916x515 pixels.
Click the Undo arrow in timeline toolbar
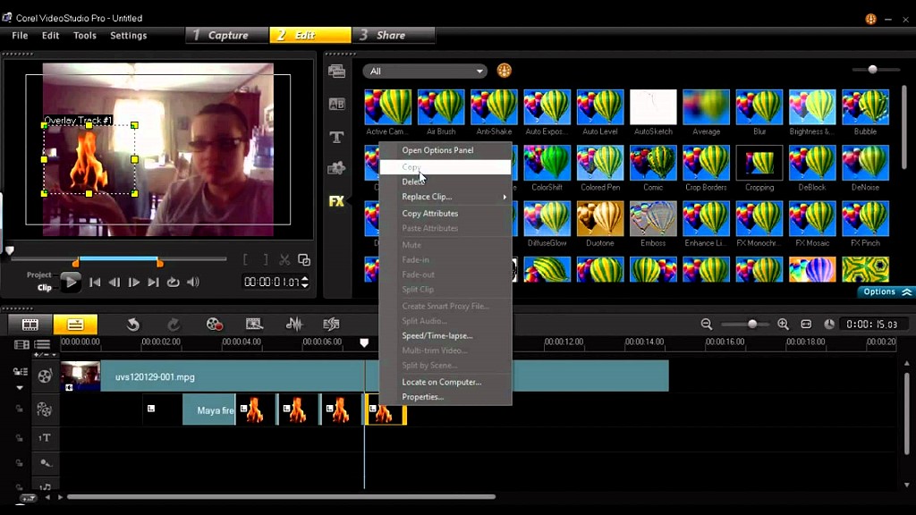click(x=133, y=324)
